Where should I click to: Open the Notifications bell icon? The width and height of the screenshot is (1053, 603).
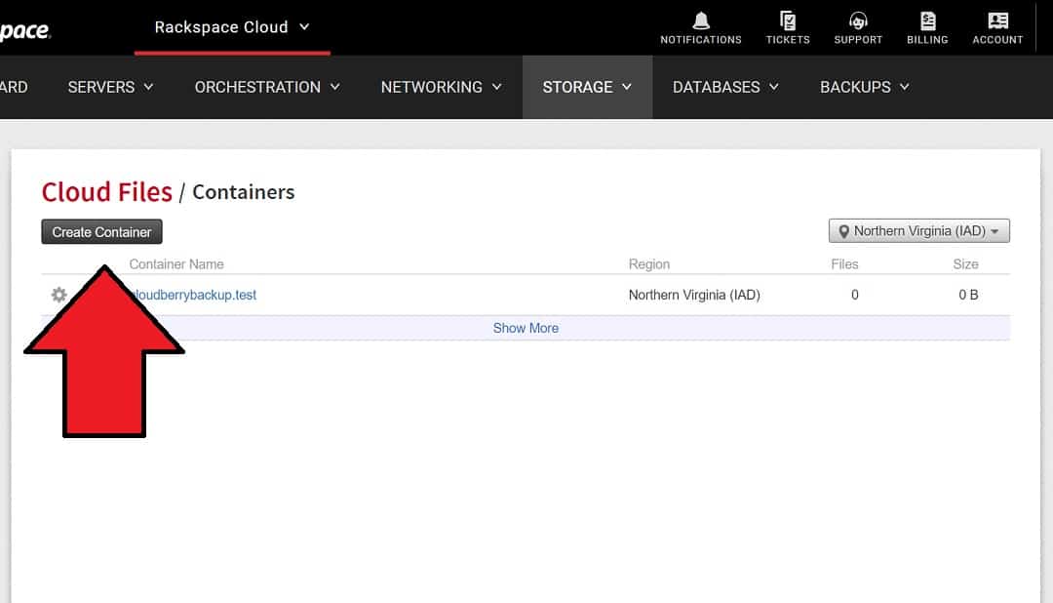pos(700,20)
